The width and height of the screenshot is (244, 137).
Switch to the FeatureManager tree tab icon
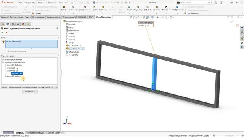[3, 24]
